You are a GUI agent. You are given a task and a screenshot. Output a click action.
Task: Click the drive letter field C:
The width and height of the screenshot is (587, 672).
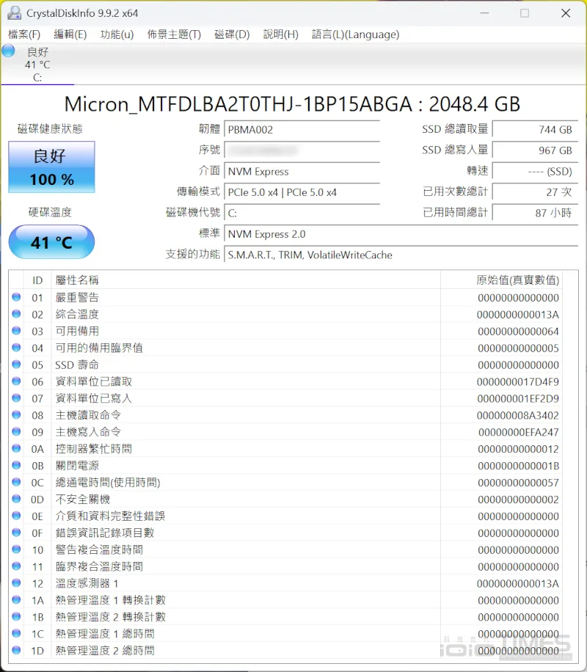pyautogui.click(x=302, y=213)
